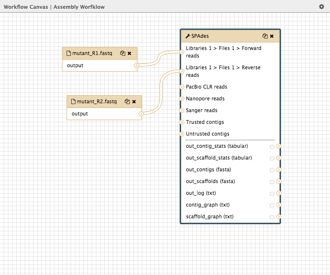Mark out_contig_stats as workflow output
This screenshot has width=330, height=275.
272,147
